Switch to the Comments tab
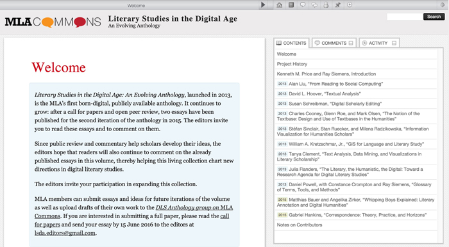 [x=334, y=43]
